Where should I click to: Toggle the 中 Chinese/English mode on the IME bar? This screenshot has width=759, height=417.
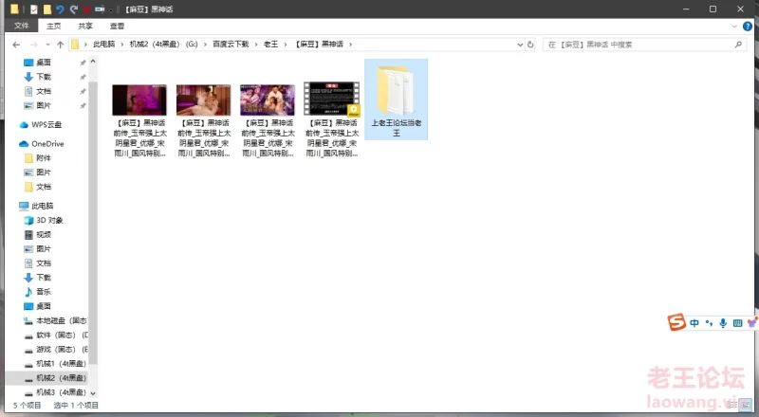(x=694, y=322)
